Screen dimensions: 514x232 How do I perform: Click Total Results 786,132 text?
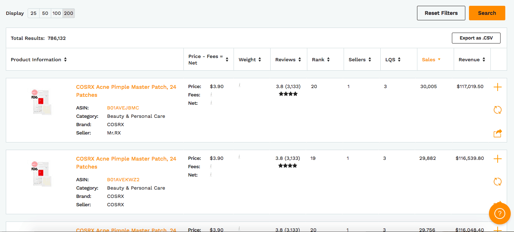pyautogui.click(x=38, y=38)
